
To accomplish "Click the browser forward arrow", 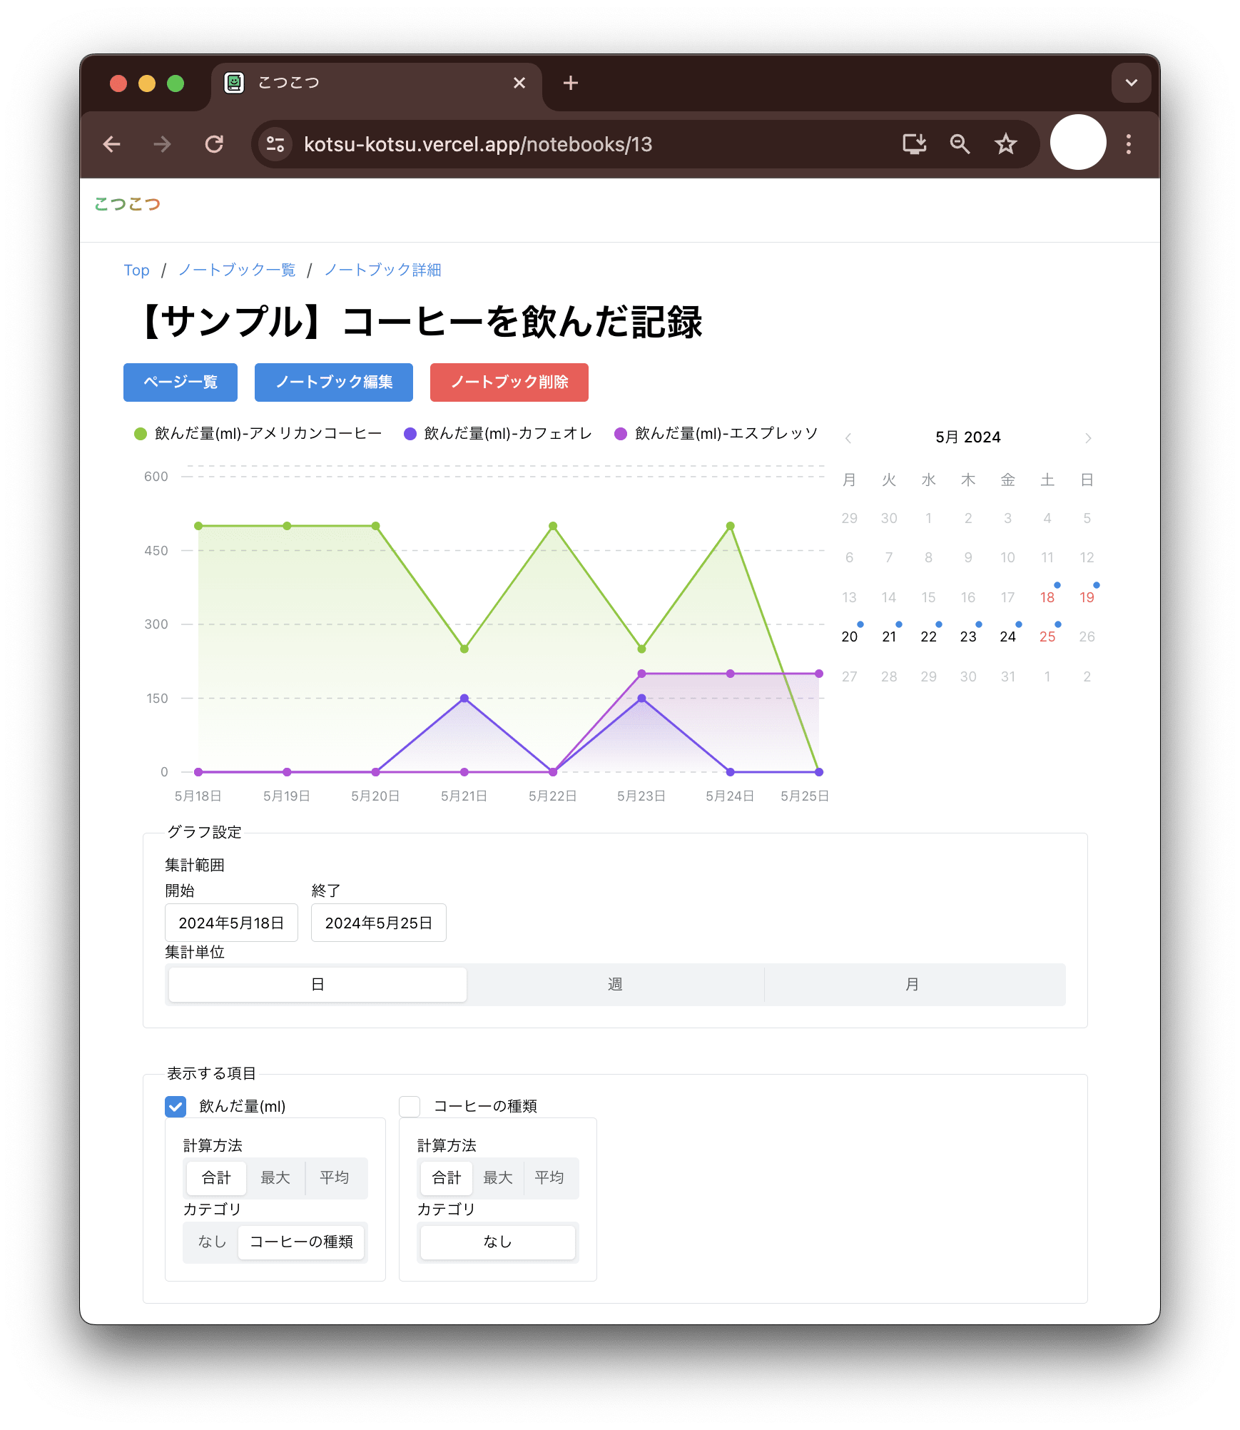I will [163, 144].
